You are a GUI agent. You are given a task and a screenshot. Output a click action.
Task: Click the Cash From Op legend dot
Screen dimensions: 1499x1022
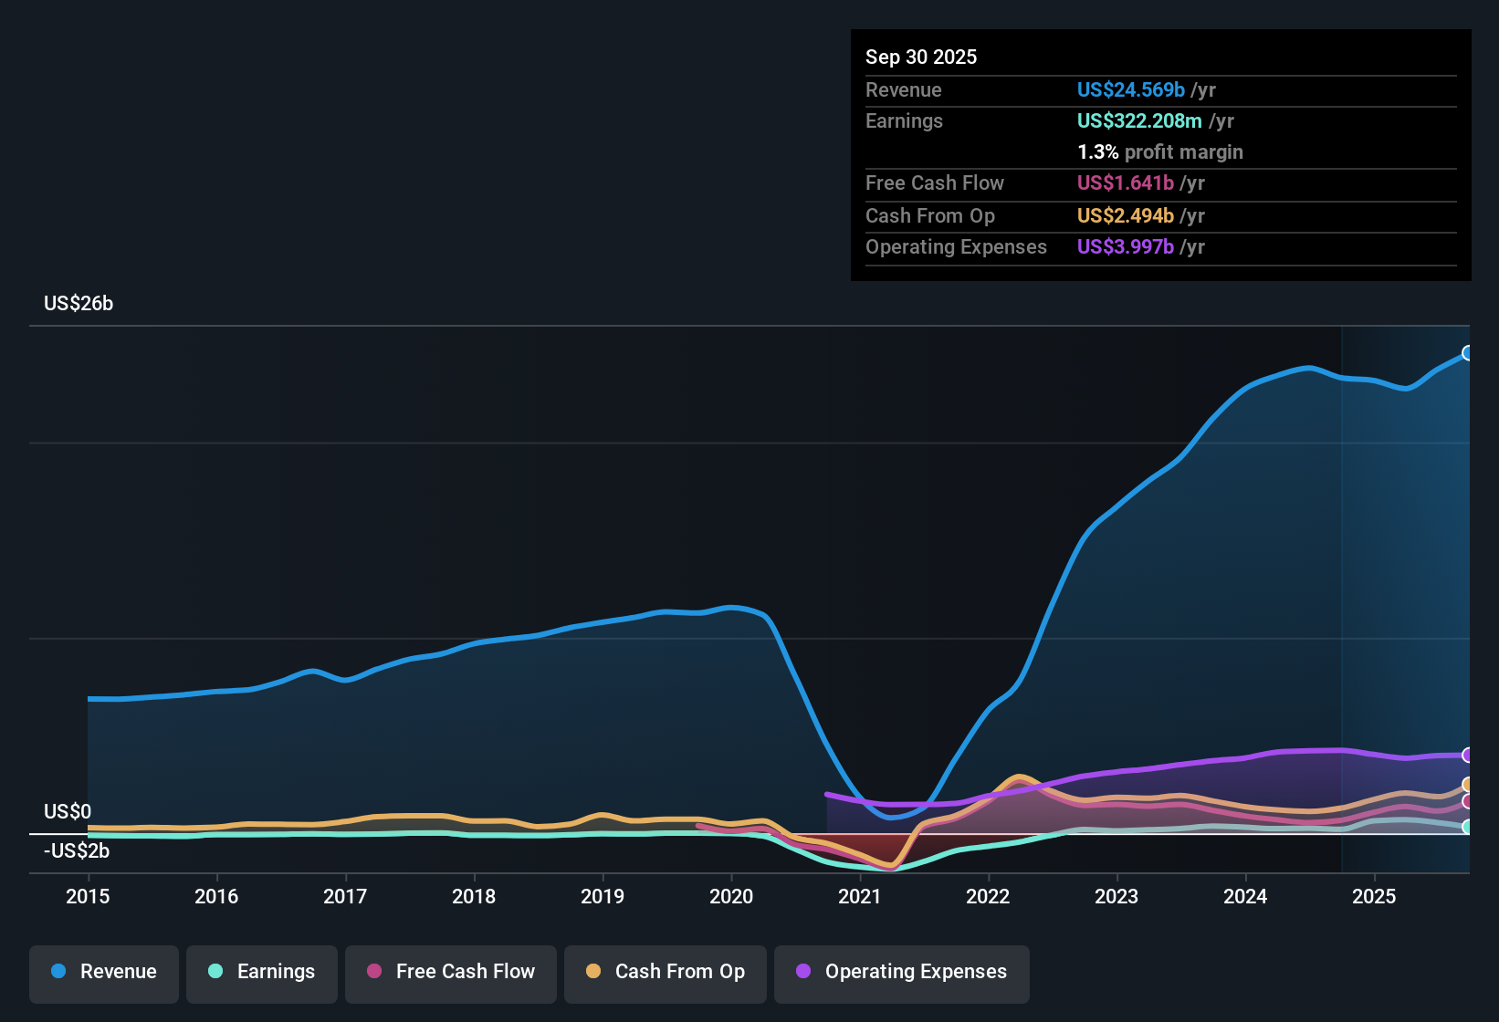pos(592,972)
